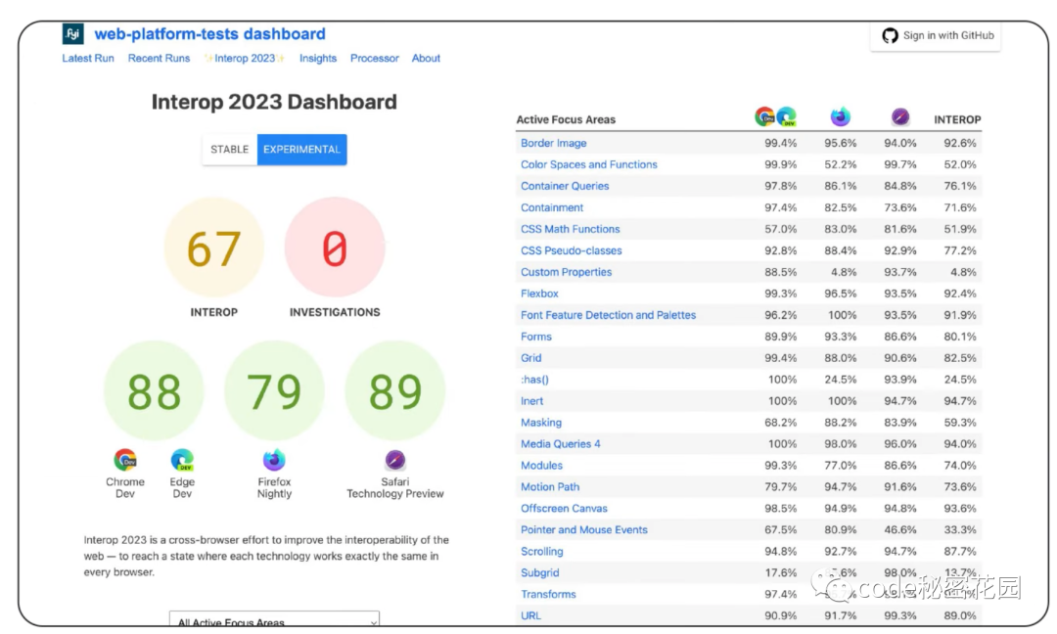
Task: Open the Grid focus area
Action: (x=530, y=358)
